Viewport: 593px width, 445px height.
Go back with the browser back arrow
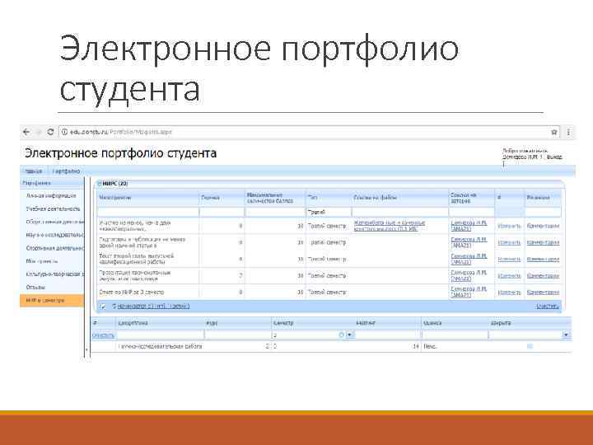[x=26, y=132]
